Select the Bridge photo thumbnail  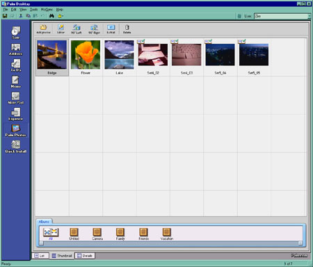(x=52, y=55)
